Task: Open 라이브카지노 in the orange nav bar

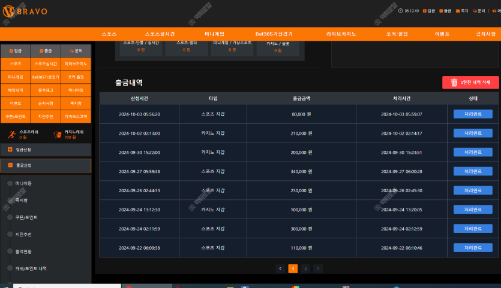Action: (341, 34)
